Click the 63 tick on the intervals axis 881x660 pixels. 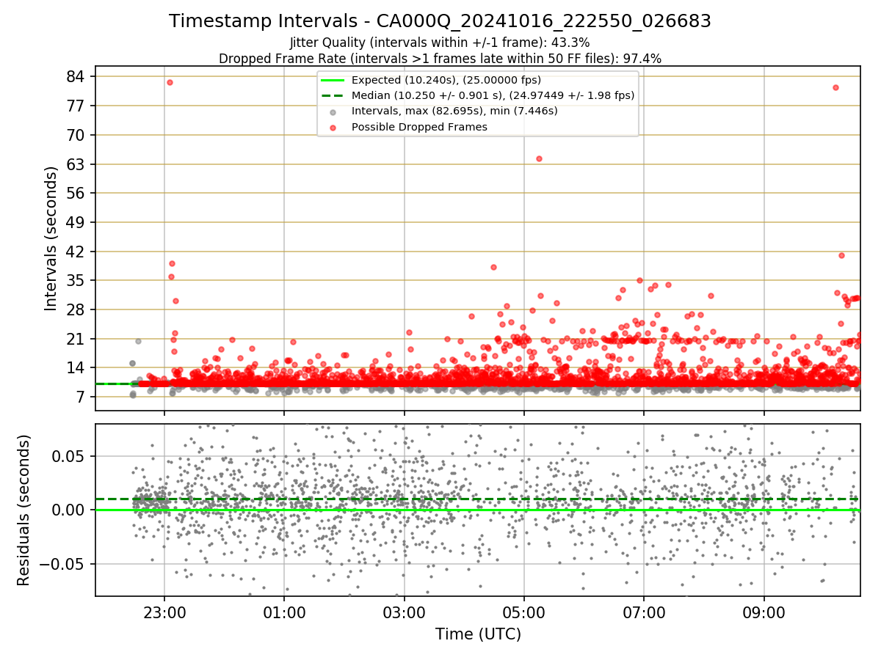coord(77,164)
